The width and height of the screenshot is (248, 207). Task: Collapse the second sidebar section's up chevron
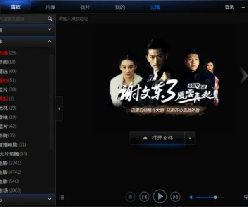click(x=50, y=41)
